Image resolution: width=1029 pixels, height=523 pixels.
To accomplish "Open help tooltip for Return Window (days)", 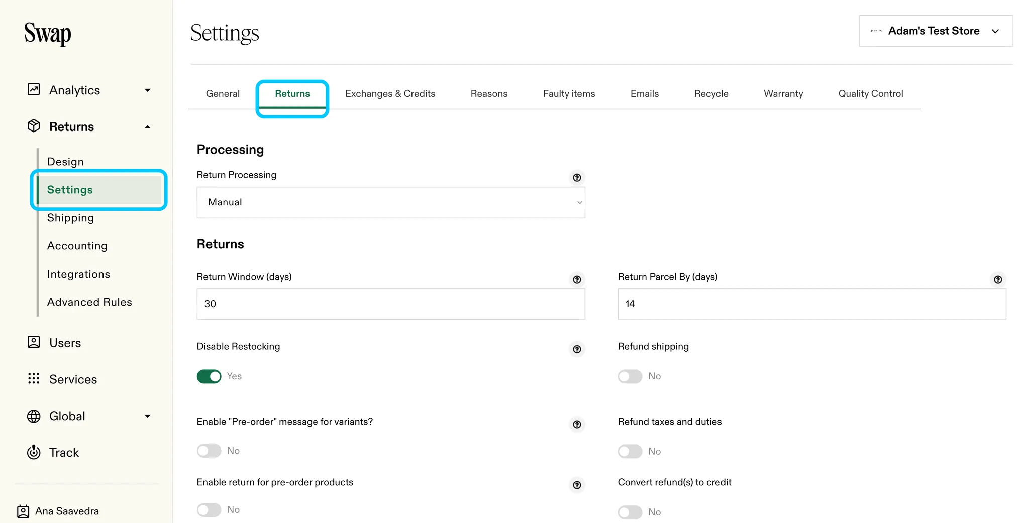I will (577, 280).
